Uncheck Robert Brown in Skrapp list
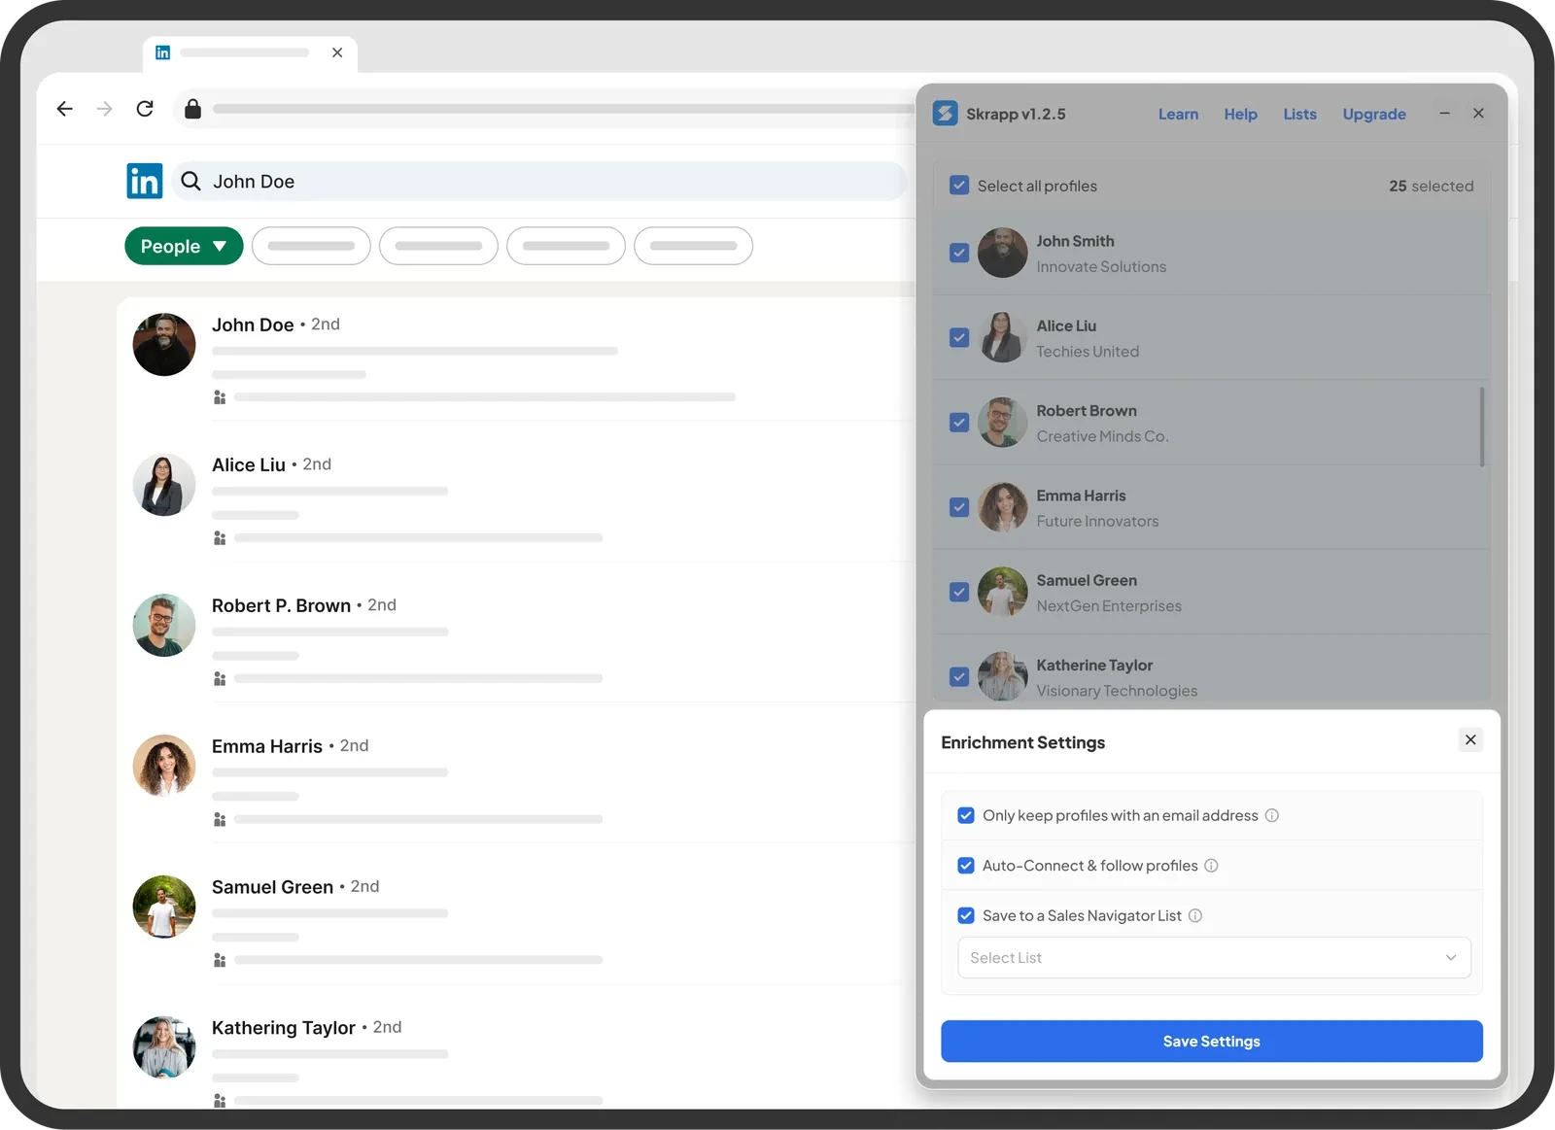Screen dimensions: 1555x1130 point(959,423)
